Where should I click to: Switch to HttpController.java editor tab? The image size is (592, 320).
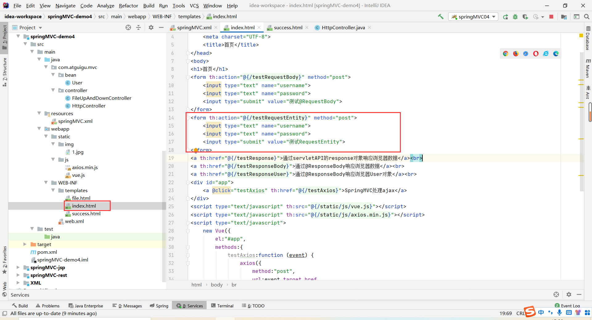coord(343,27)
